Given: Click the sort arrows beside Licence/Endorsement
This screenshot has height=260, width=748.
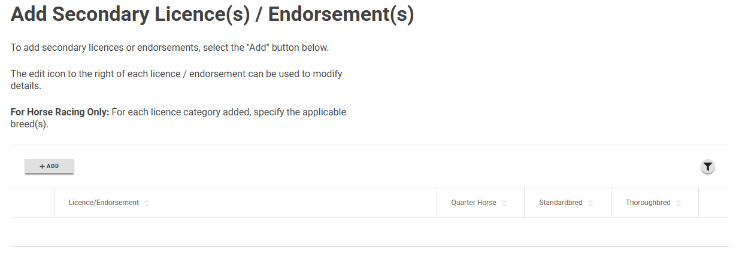Looking at the screenshot, I should (147, 203).
